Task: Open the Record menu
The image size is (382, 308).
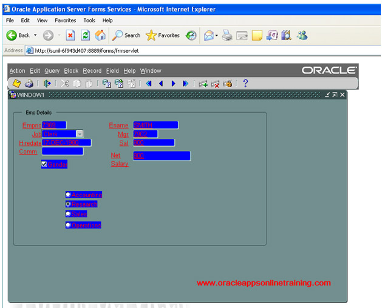Action: point(92,71)
